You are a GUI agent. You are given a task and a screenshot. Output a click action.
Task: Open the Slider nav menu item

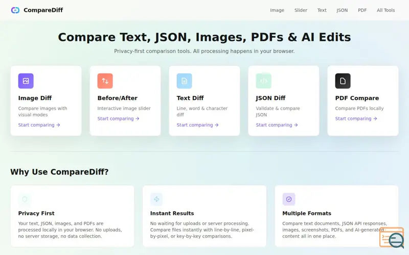click(x=301, y=10)
